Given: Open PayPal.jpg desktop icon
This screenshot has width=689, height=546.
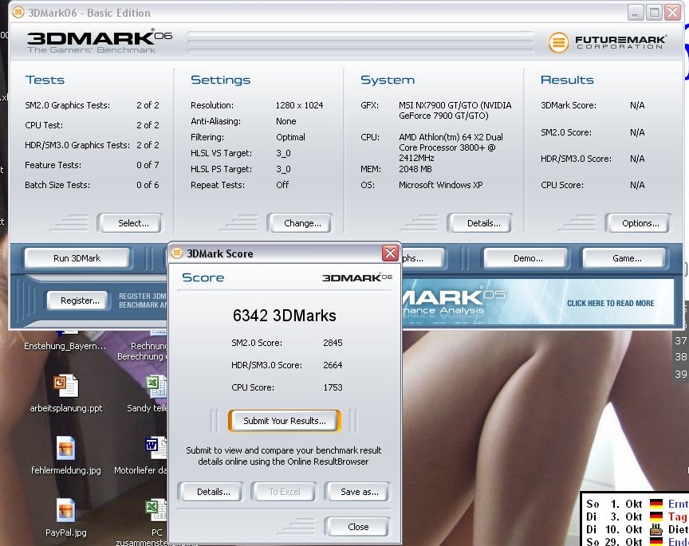Looking at the screenshot, I should tap(66, 510).
